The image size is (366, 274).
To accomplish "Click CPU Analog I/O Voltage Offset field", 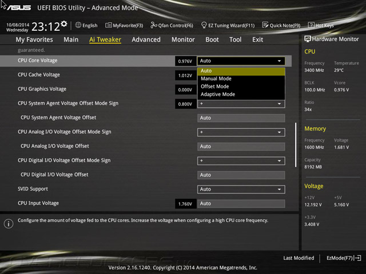I will point(241,147).
